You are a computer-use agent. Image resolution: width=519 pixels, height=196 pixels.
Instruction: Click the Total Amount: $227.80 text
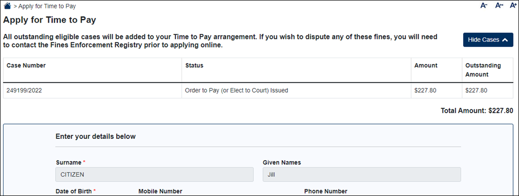coord(476,111)
